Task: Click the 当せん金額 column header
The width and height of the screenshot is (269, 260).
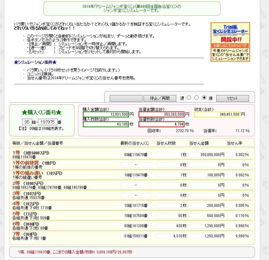Action: [x=199, y=143]
